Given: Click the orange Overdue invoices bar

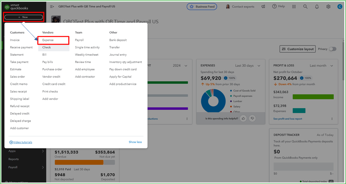Looking at the screenshot, I should point(79,163).
